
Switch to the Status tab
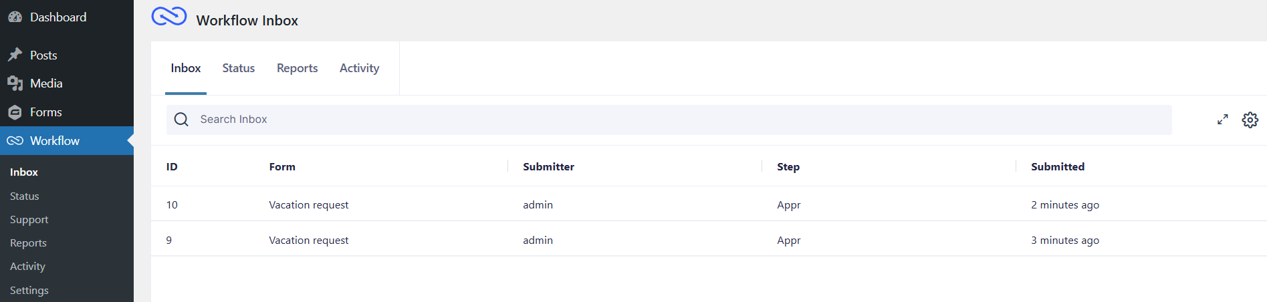[x=238, y=68]
